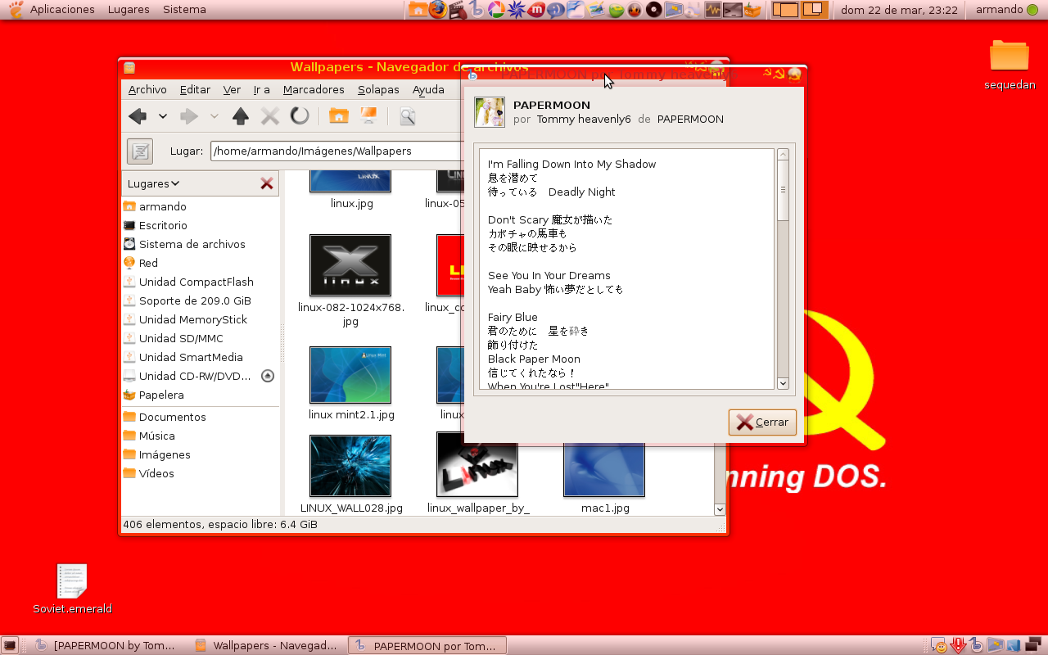Click the file list scroll-down arrow

point(720,508)
